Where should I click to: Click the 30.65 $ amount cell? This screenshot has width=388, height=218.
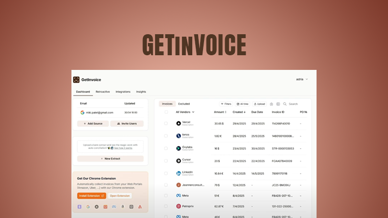(219, 124)
